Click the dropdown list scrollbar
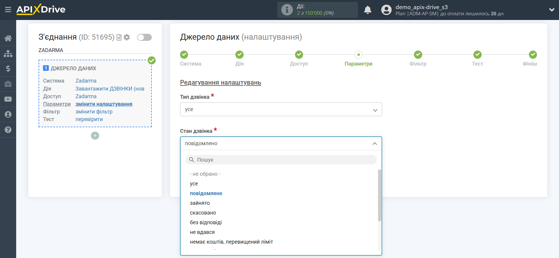 380,195
